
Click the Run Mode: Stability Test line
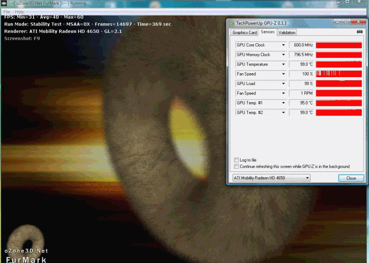pyautogui.click(x=88, y=24)
